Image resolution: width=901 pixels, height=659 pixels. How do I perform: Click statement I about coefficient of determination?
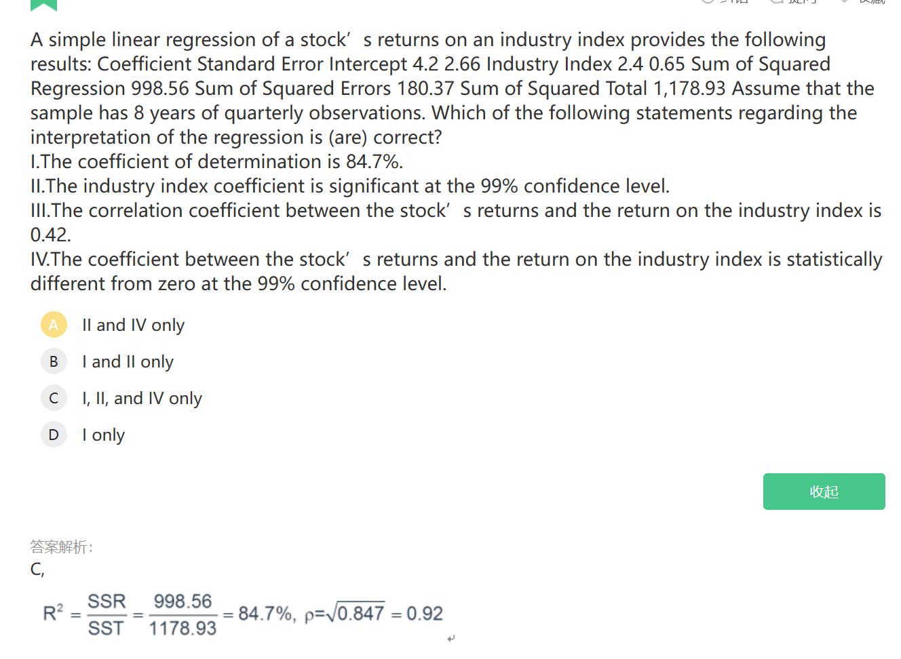coord(216,162)
